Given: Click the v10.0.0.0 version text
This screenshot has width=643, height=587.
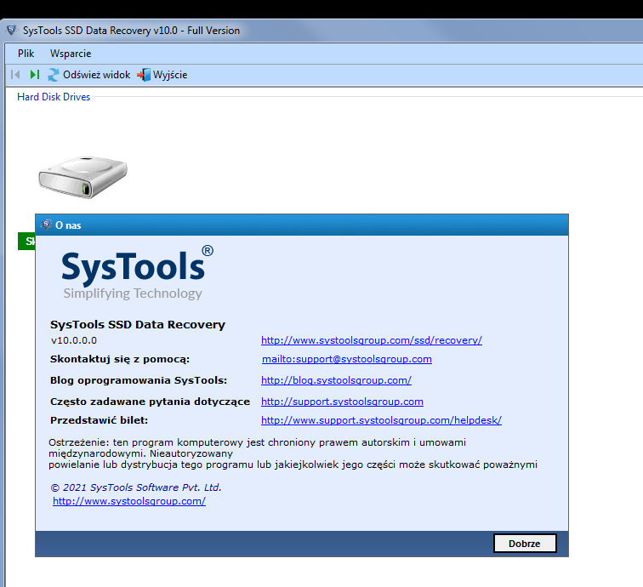Looking at the screenshot, I should pos(74,340).
